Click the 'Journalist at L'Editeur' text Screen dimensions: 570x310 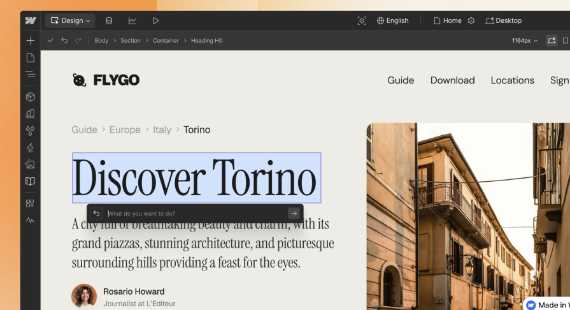pos(139,304)
